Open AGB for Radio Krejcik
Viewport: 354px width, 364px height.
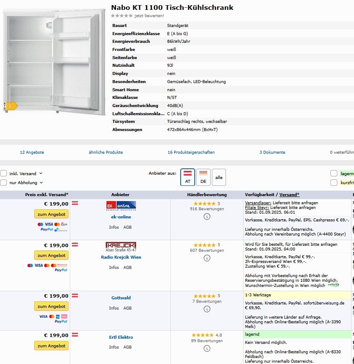click(x=128, y=267)
